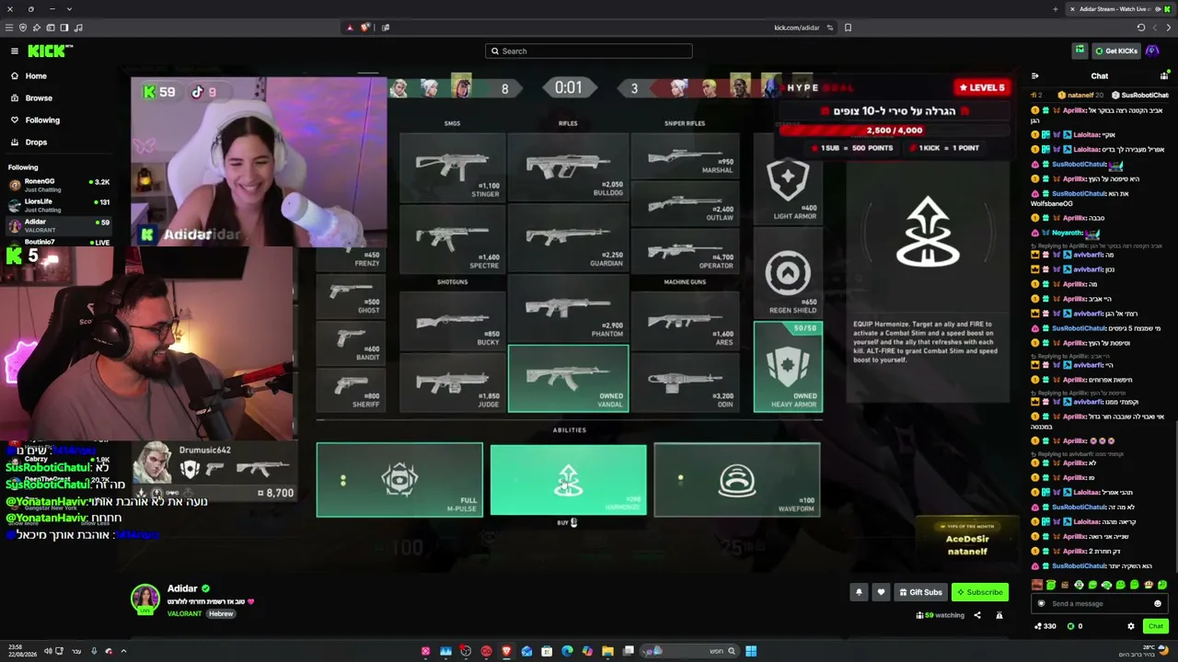Click the 330 channel points counter

[1045, 626]
